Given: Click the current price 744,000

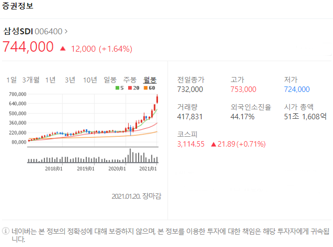Looking at the screenshot, I should pos(28,47).
